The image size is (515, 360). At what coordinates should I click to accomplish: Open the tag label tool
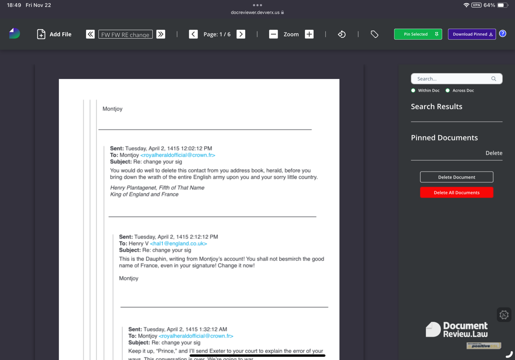tap(374, 34)
